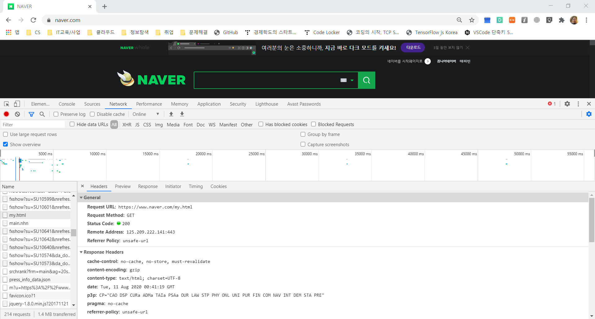Image resolution: width=595 pixels, height=319 pixels.
Task: Click the zoom magnifier icon in address bar
Action: click(x=459, y=20)
